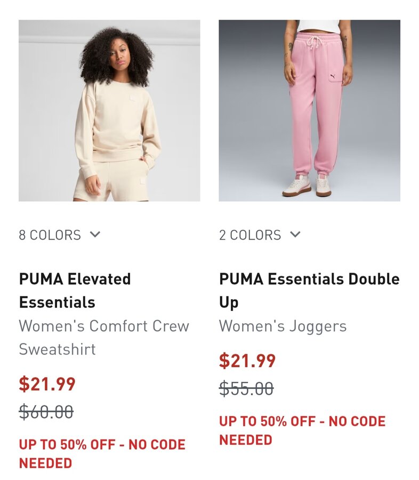Click the crossed-out $60.00 original price
Screen dimensions: 419x480
point(46,412)
